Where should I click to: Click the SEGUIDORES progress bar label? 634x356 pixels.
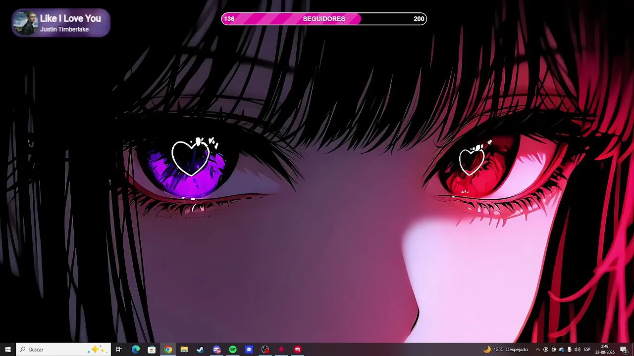[x=324, y=19]
